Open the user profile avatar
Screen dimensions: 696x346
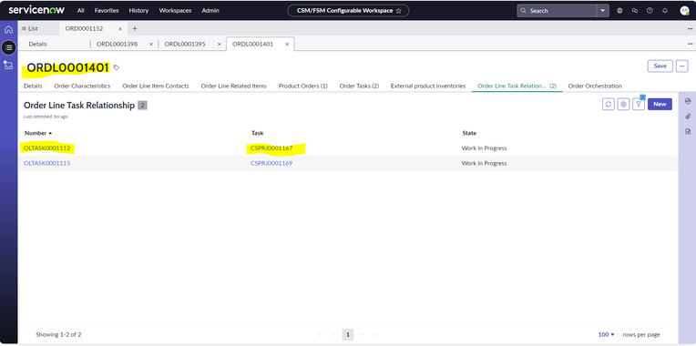coord(684,11)
